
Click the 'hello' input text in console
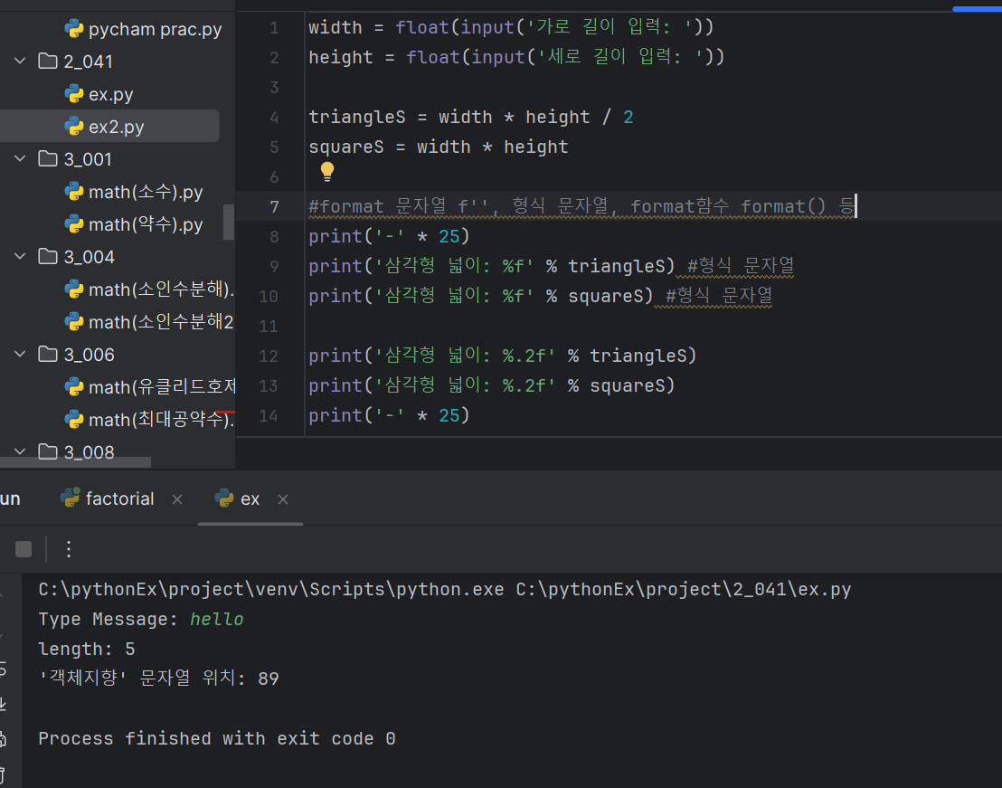(x=217, y=620)
